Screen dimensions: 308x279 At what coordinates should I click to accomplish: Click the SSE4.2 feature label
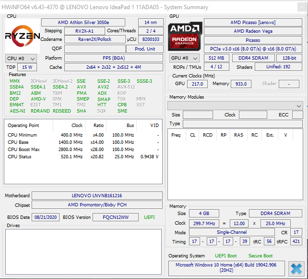click(x=60, y=87)
